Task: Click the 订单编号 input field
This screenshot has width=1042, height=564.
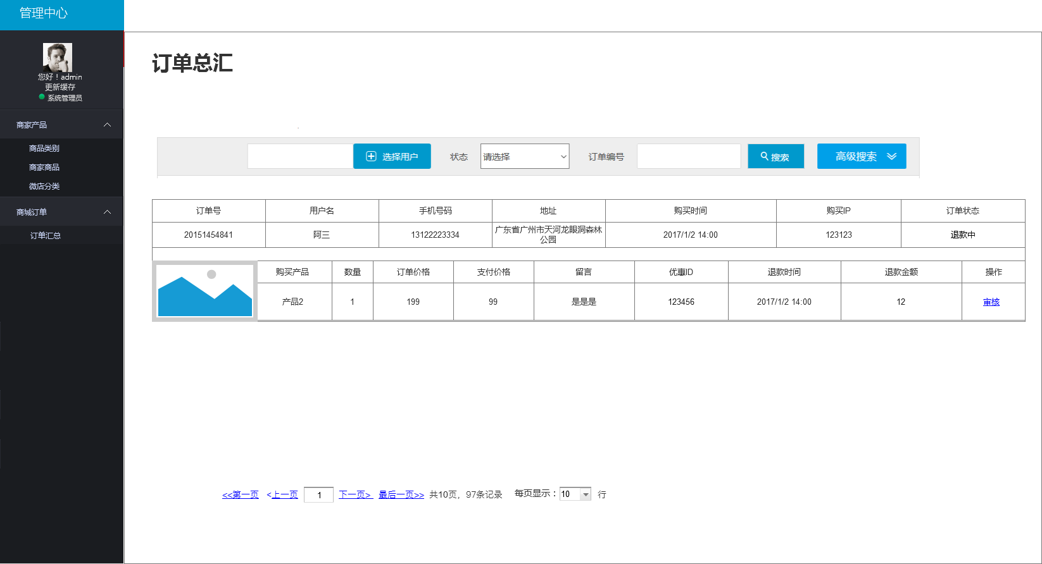Action: point(688,156)
